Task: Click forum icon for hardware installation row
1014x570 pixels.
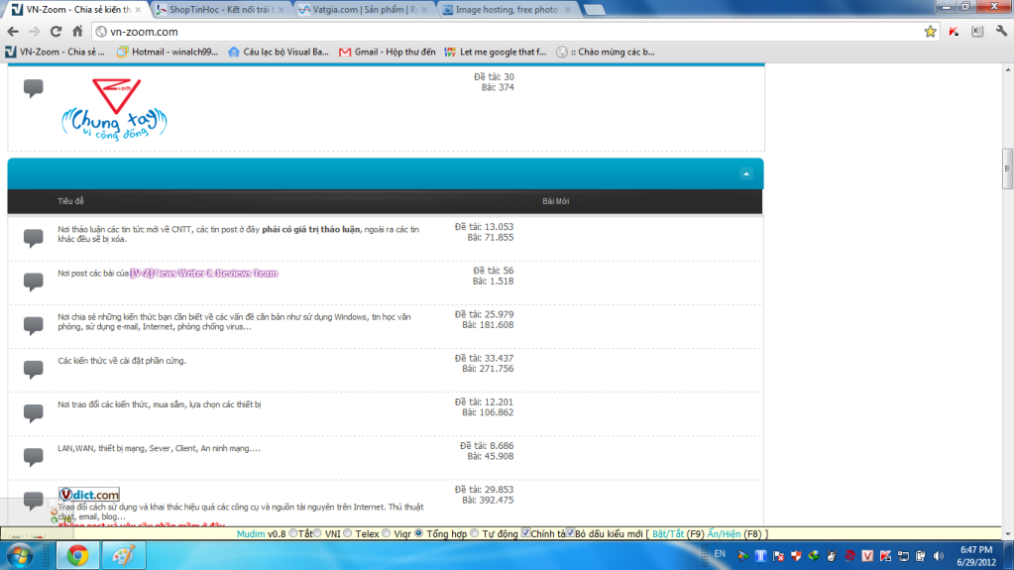Action: pos(33,369)
